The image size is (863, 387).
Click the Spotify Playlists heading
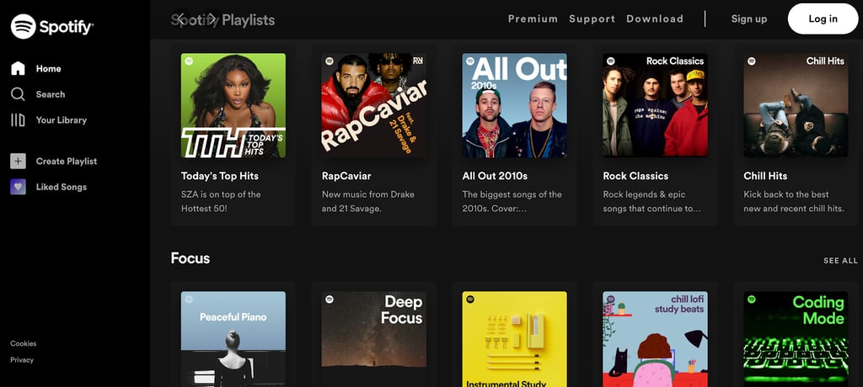[222, 20]
